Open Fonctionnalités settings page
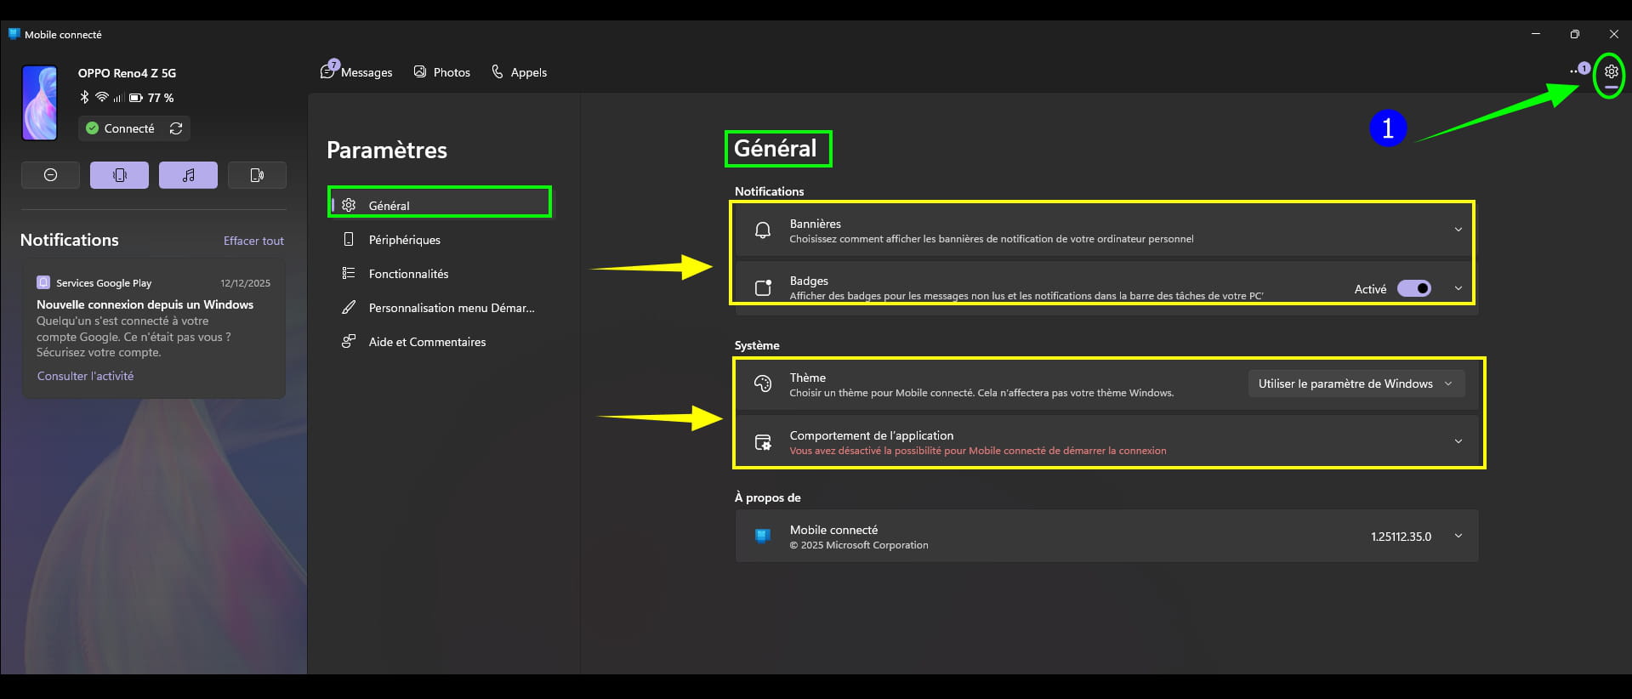The image size is (1632, 699). (x=408, y=274)
